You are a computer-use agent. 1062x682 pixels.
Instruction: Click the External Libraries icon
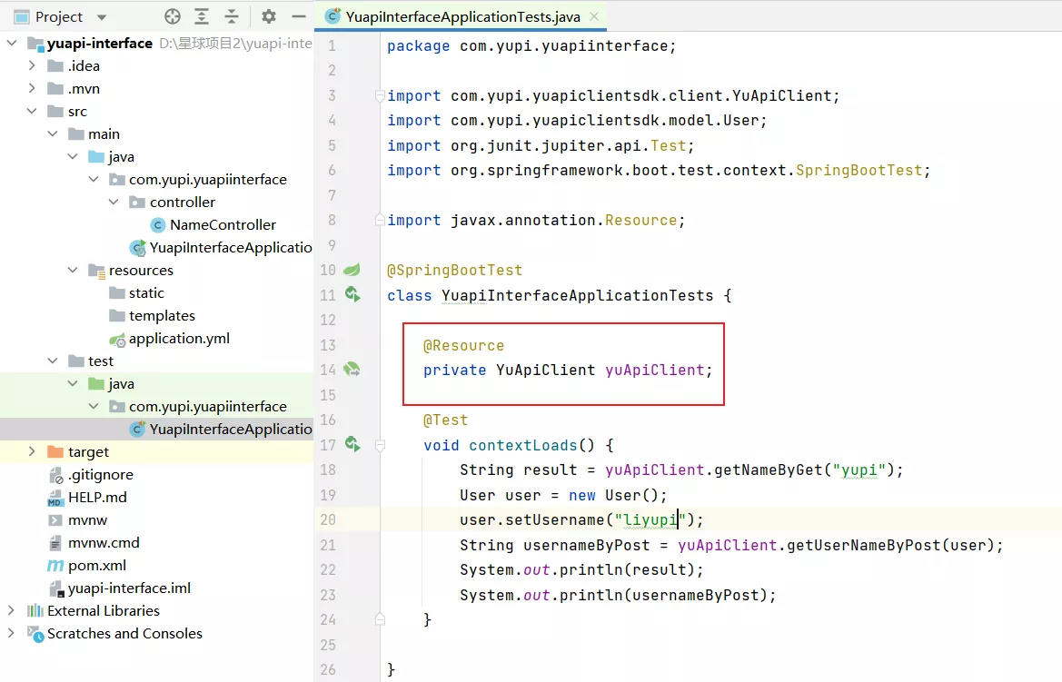click(35, 610)
